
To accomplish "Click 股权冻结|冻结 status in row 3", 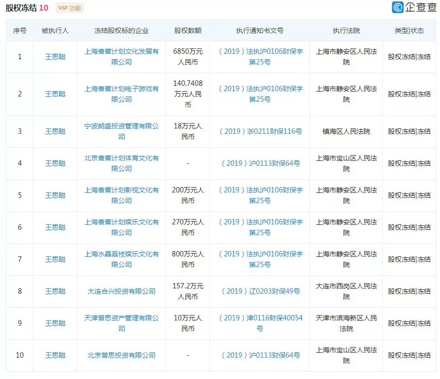I will pyautogui.click(x=409, y=131).
